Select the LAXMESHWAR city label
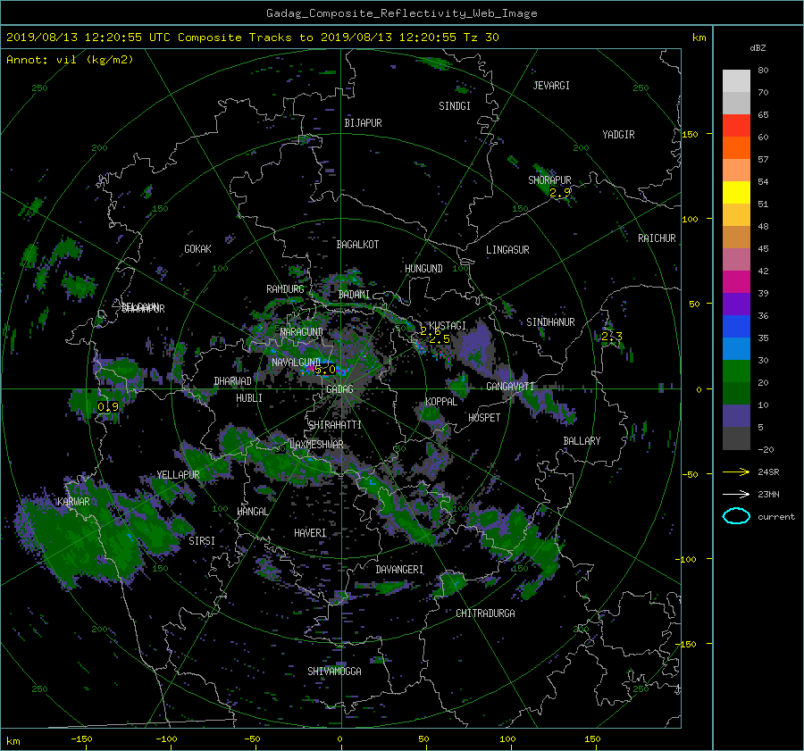804x751 pixels. click(x=316, y=445)
